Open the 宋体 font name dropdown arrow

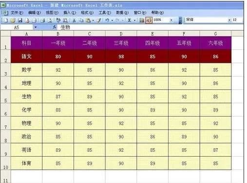(x=229, y=20)
